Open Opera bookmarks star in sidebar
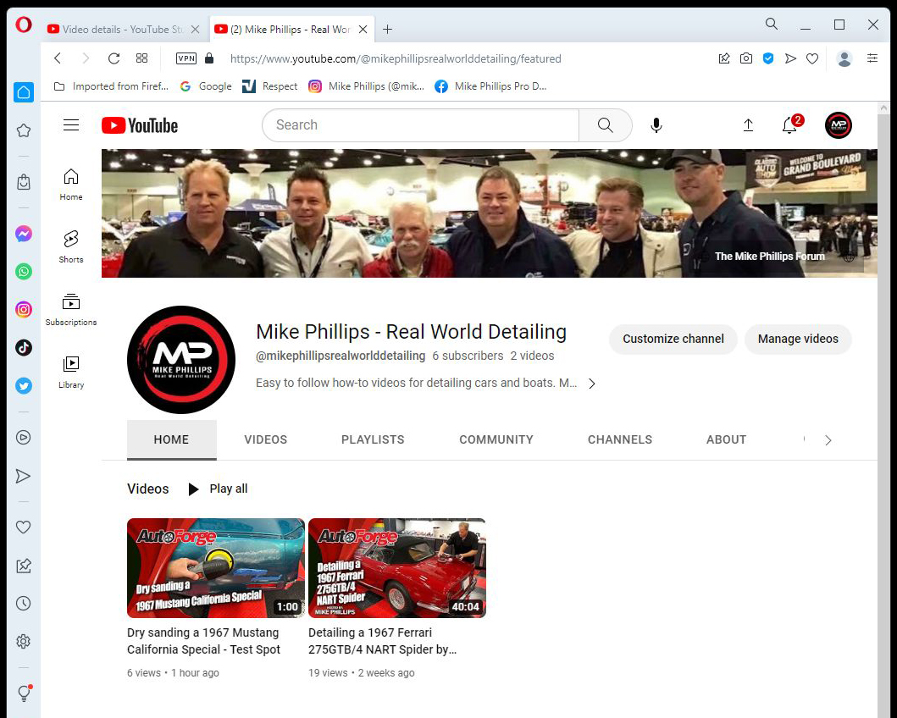This screenshot has height=718, width=897. click(24, 131)
